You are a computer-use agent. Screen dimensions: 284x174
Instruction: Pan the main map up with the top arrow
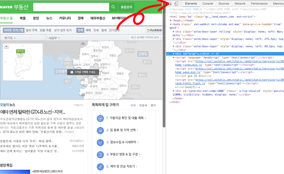pos(83,43)
